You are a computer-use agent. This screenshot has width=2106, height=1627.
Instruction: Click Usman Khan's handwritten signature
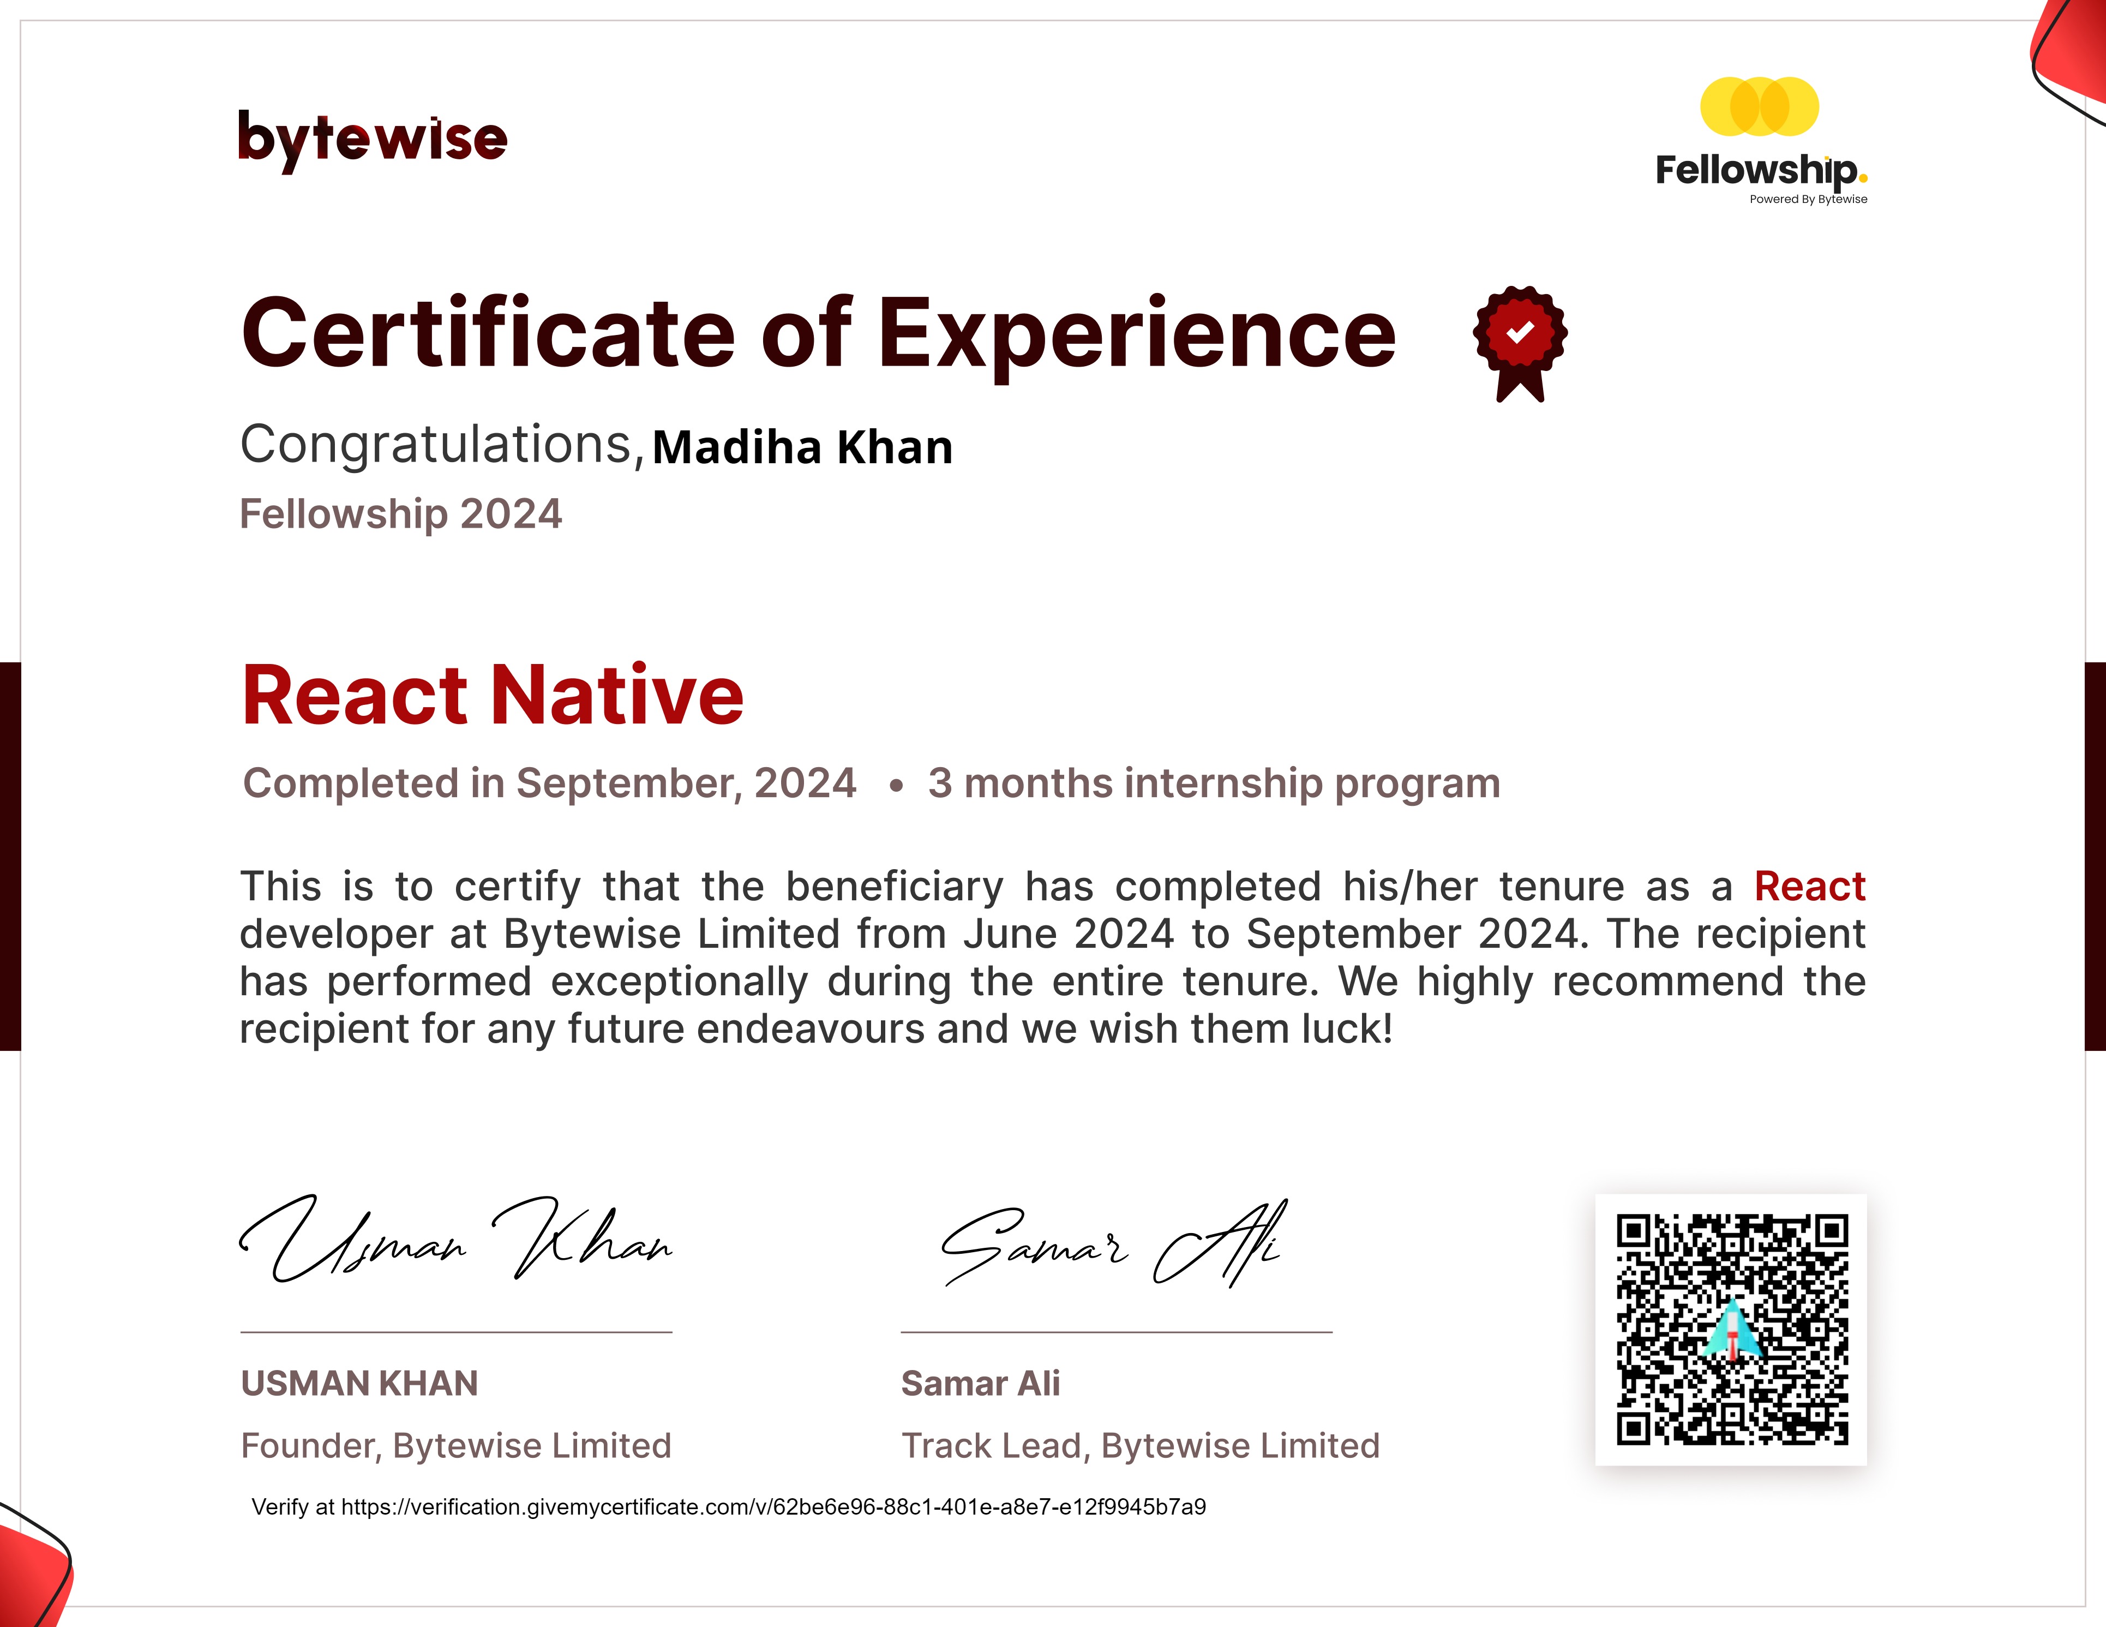point(455,1239)
